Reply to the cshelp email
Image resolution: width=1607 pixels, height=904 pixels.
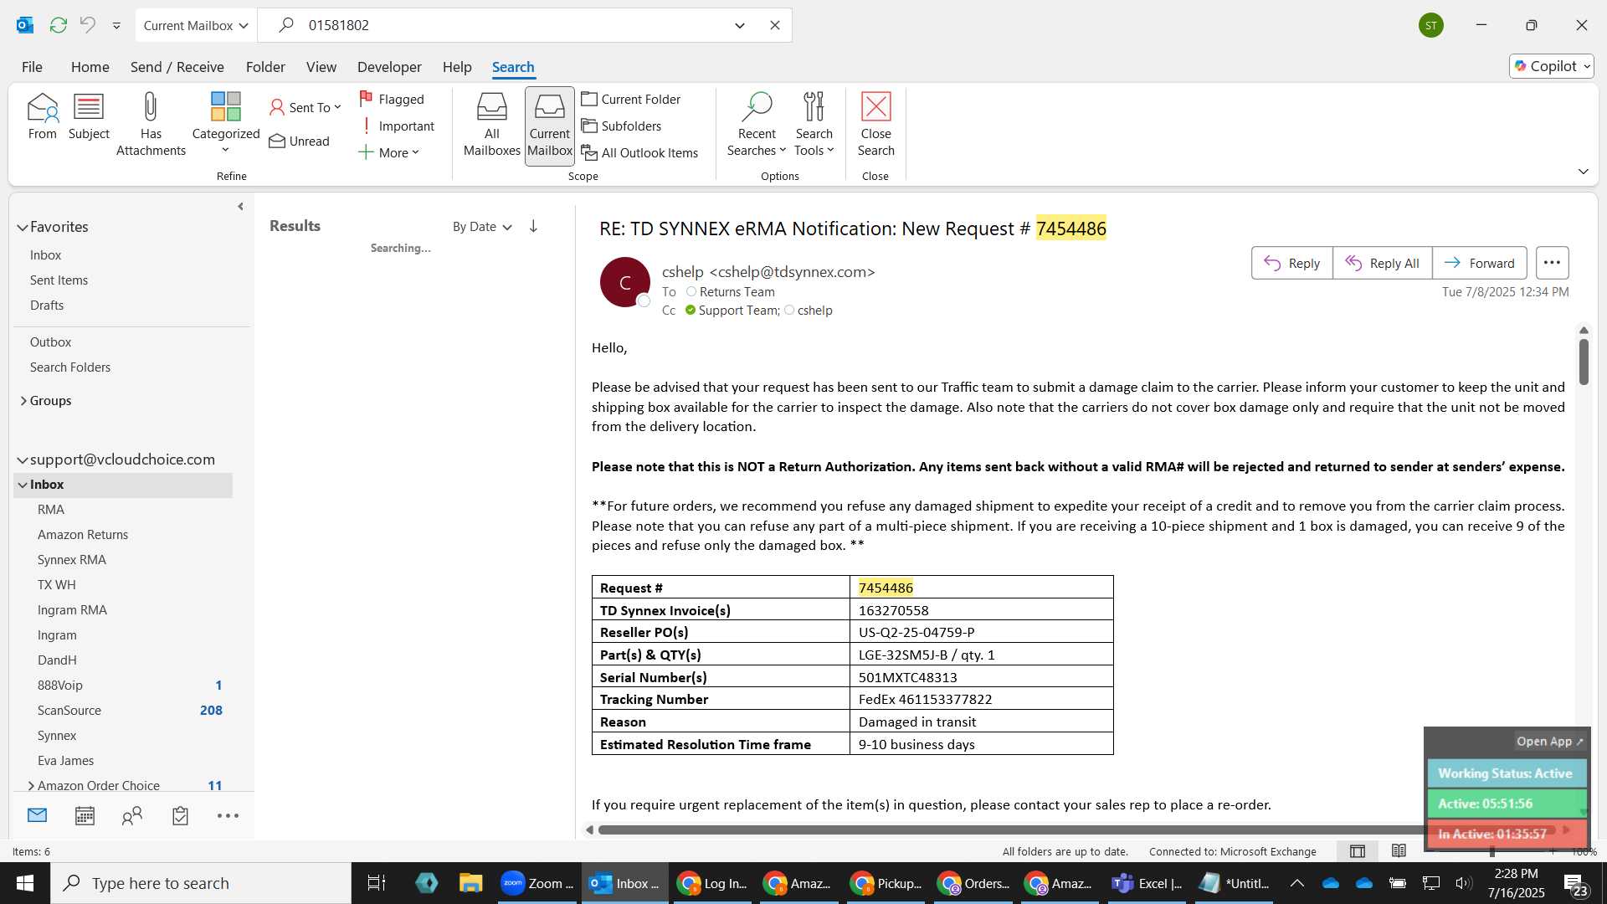click(x=1291, y=263)
